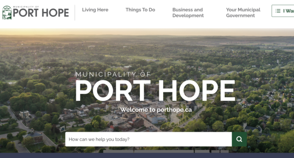Open the Living Here menu
Viewport: 294px width, 158px height.
(95, 10)
